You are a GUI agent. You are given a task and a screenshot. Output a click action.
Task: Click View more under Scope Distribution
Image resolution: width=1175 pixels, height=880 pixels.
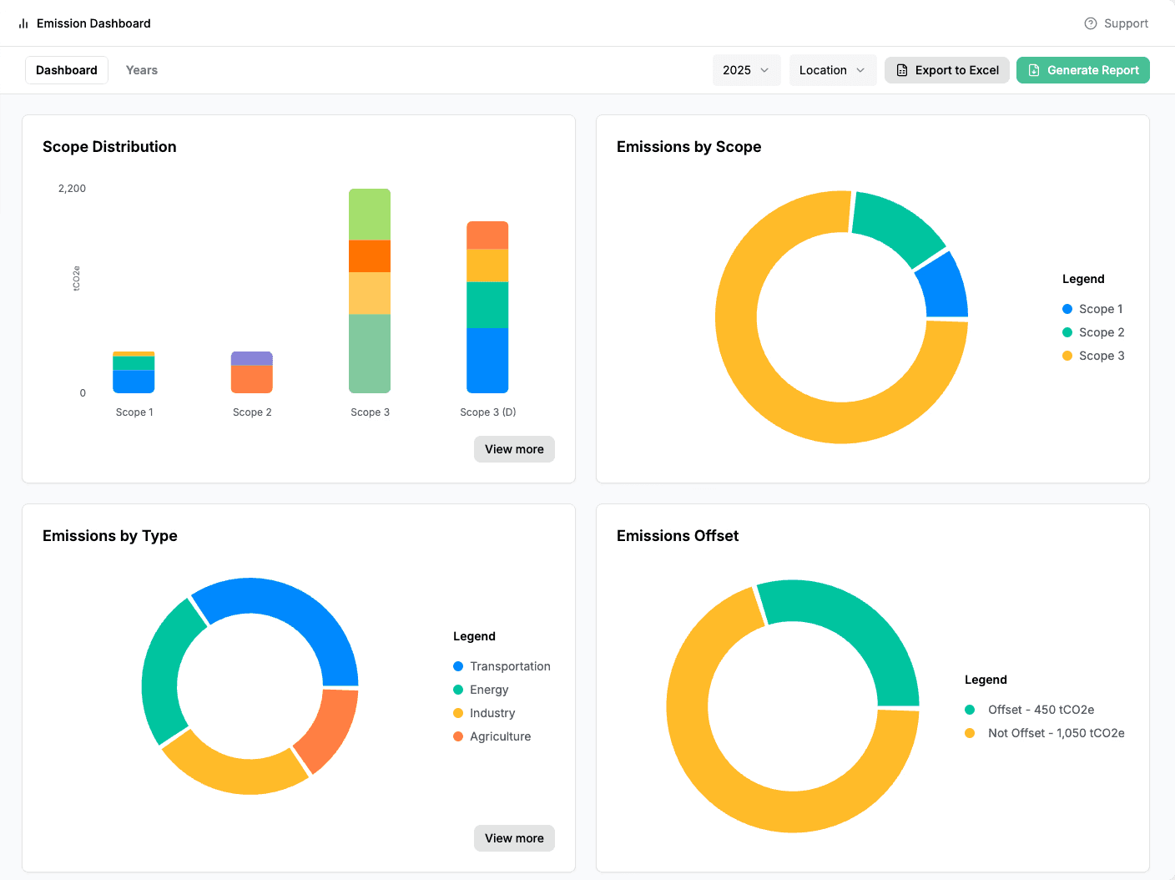(514, 449)
